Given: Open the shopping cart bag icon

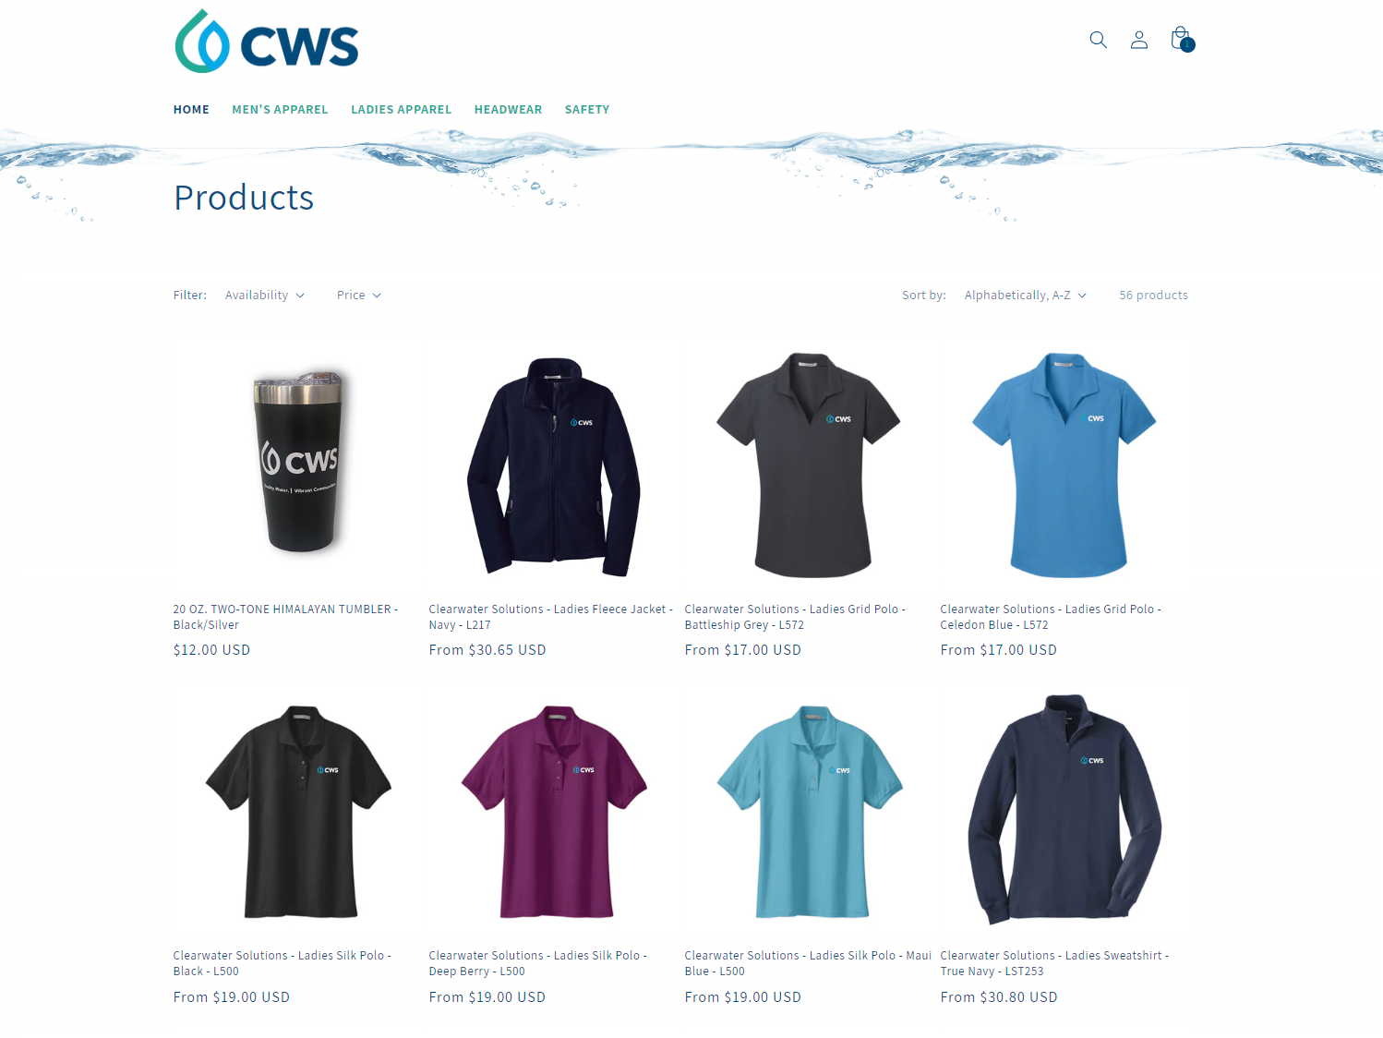Looking at the screenshot, I should click(1181, 39).
